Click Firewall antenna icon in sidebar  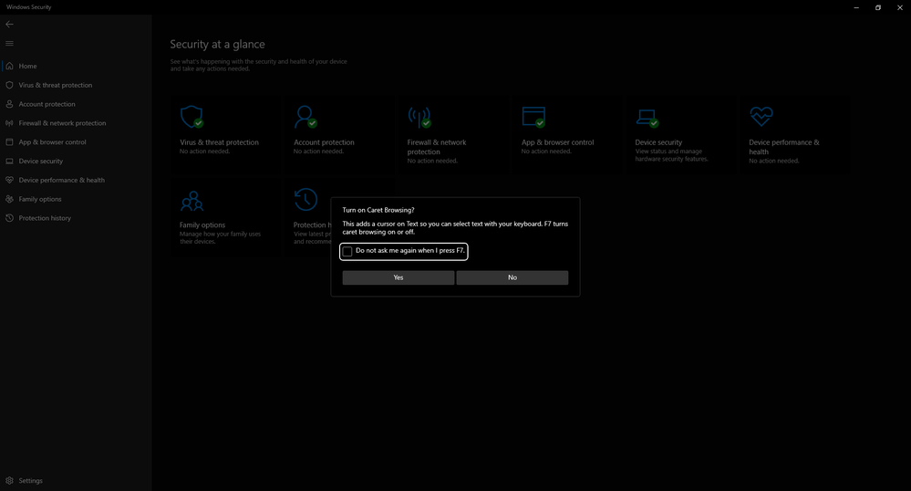click(9, 122)
